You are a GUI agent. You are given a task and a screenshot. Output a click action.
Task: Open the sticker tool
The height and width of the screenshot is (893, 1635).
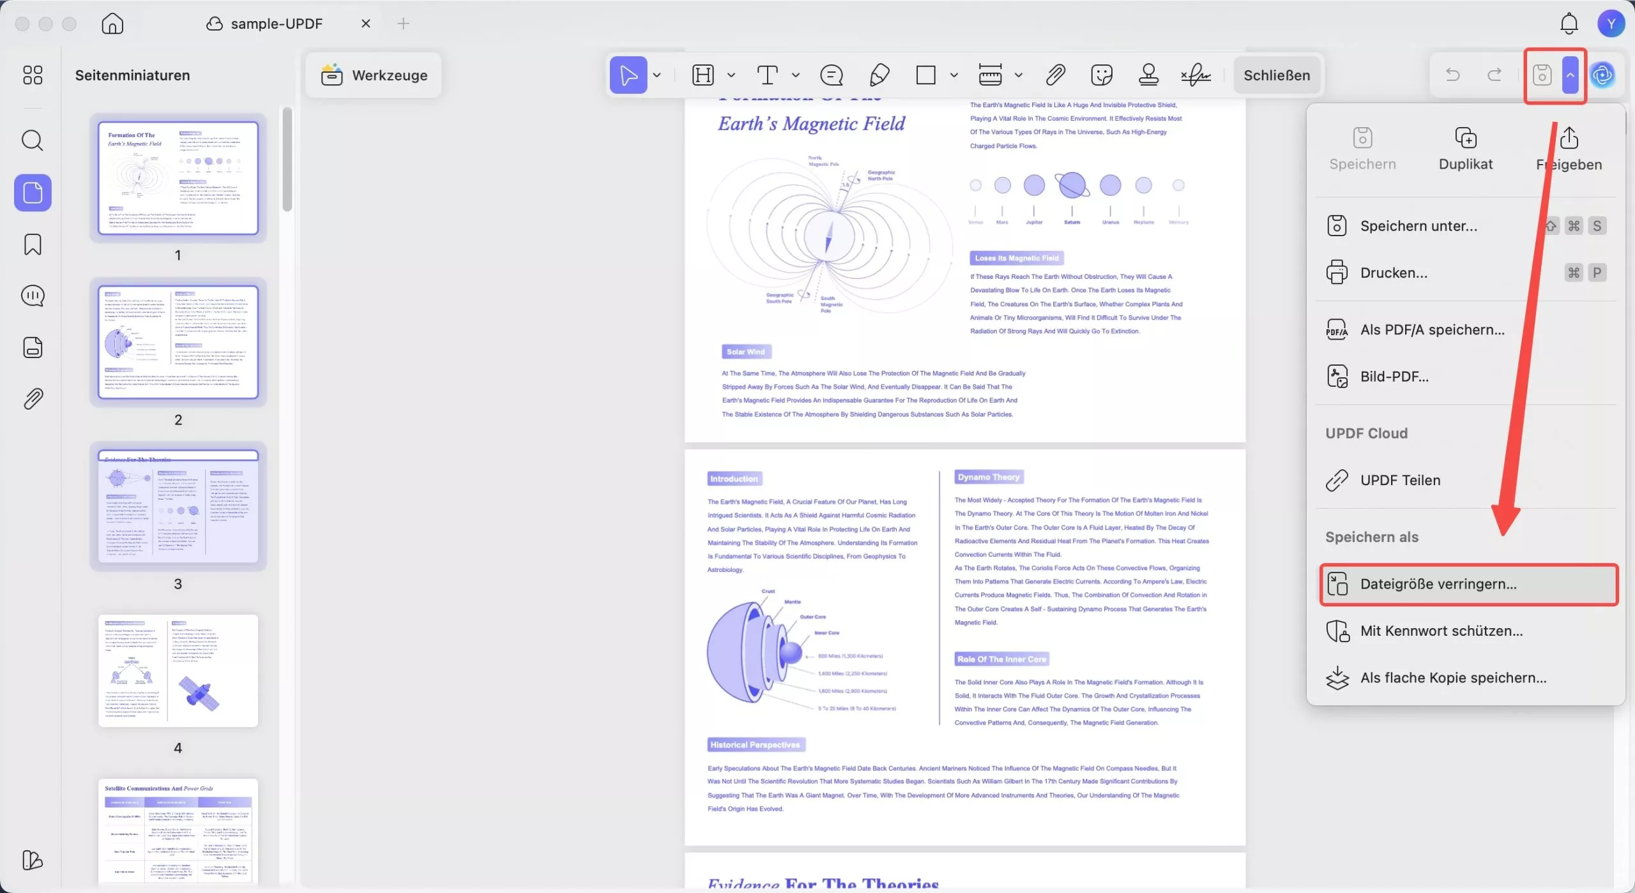coord(1102,75)
